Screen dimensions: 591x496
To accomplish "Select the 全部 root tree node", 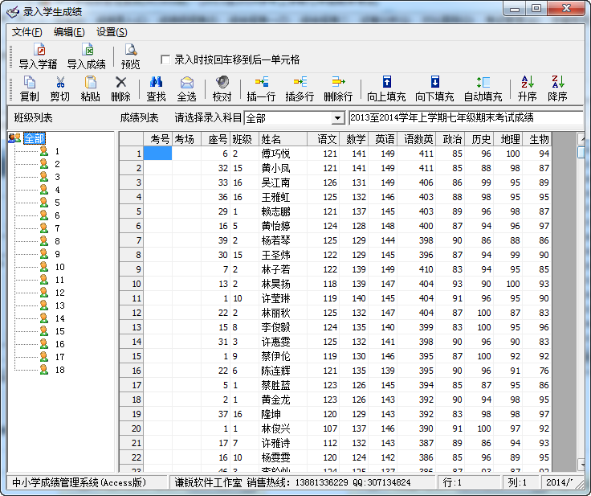I will (34, 138).
